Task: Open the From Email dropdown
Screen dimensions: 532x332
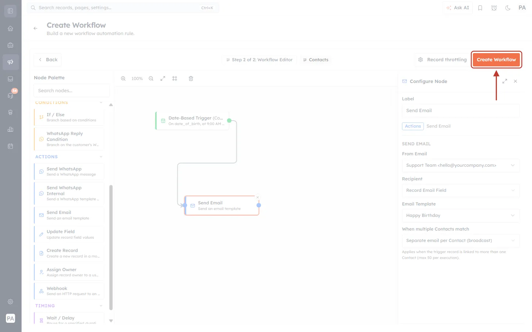Action: click(461, 165)
